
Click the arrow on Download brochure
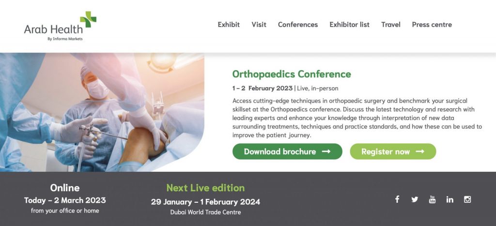click(326, 151)
